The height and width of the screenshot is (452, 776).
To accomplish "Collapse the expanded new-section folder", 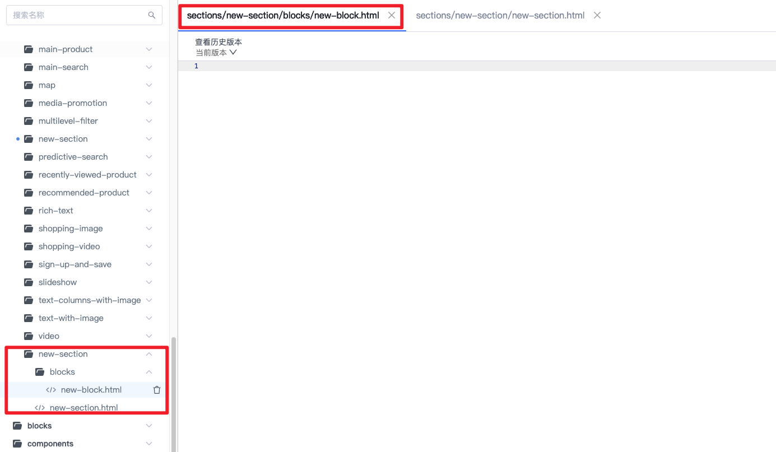I will point(149,354).
